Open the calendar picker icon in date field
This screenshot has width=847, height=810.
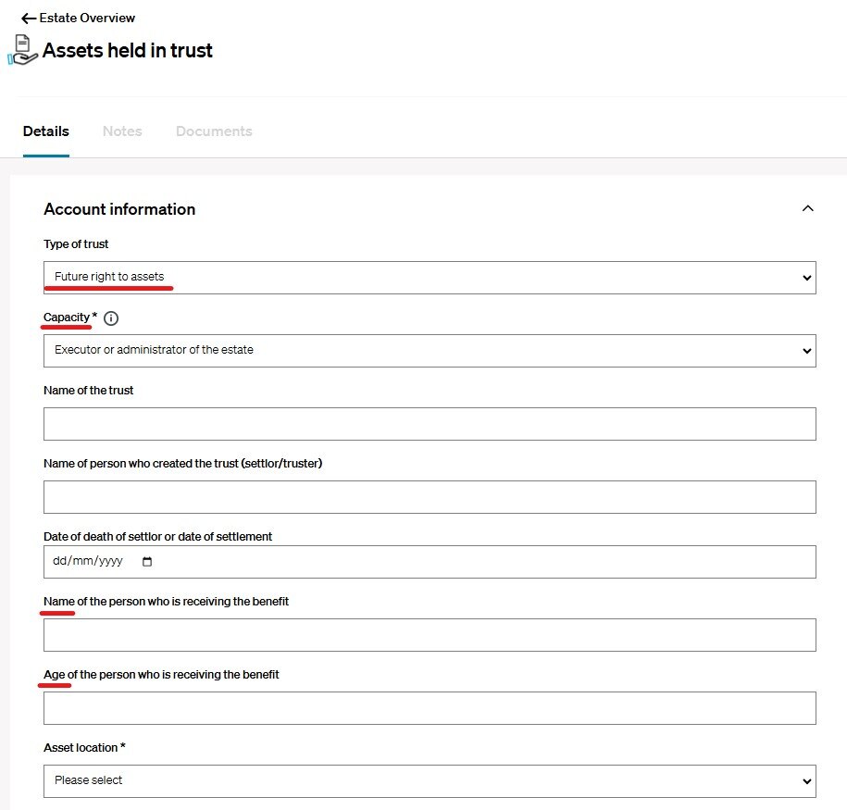[x=147, y=562]
